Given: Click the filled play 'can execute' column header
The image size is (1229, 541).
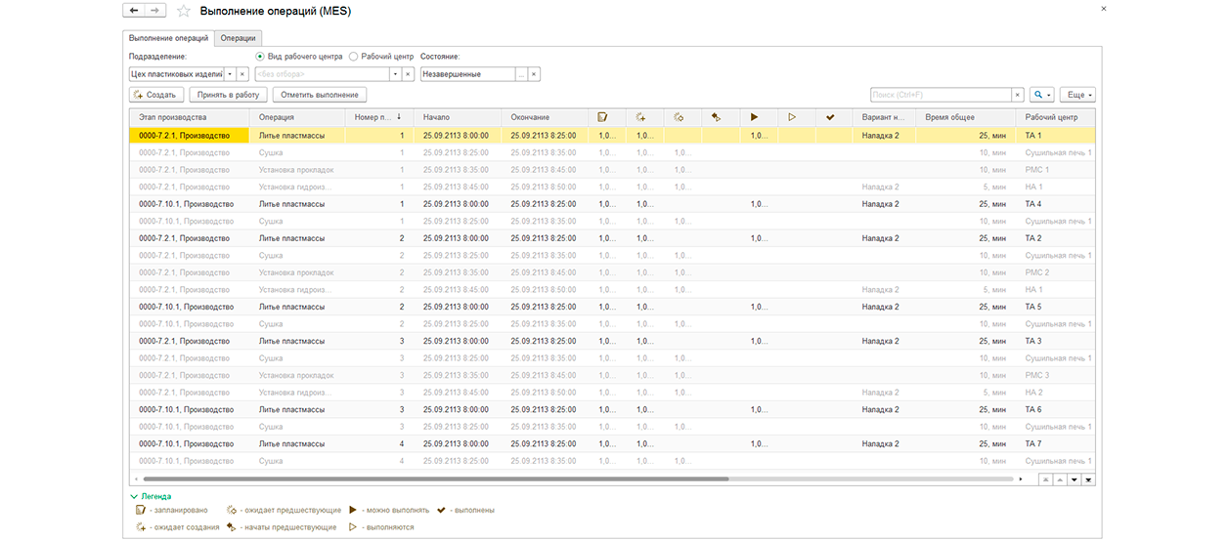Looking at the screenshot, I should [754, 117].
